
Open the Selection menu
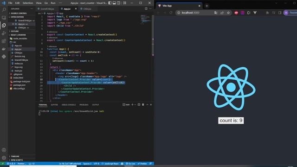pyautogui.click(x=28, y=3)
